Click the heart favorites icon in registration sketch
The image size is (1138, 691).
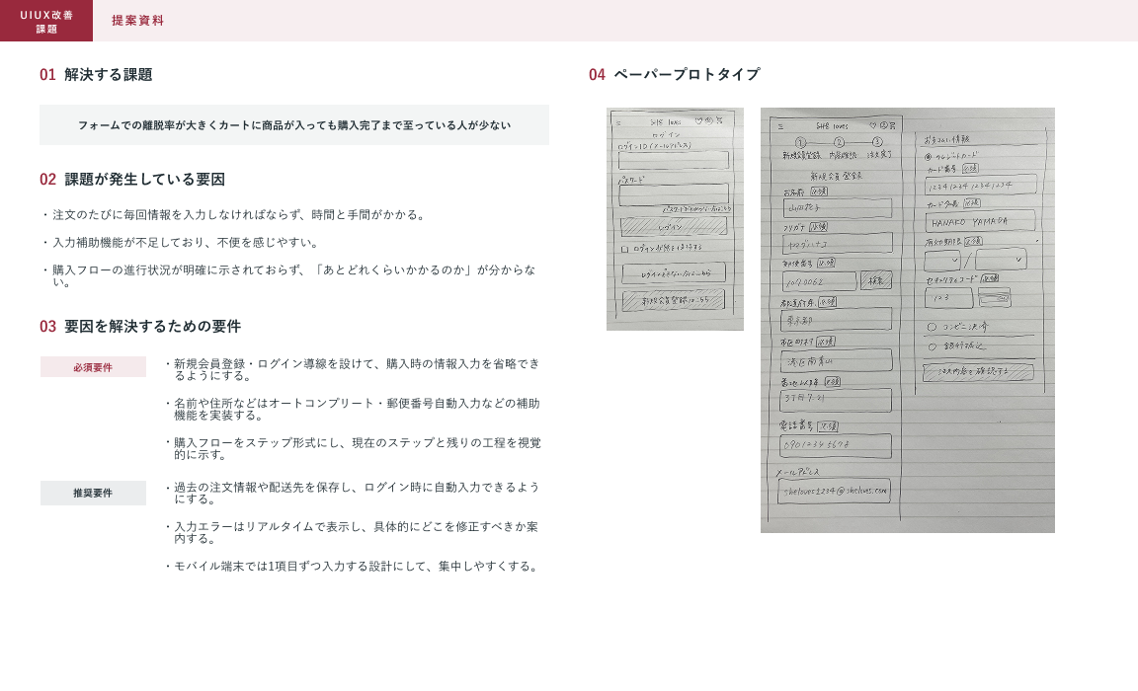tap(871, 125)
